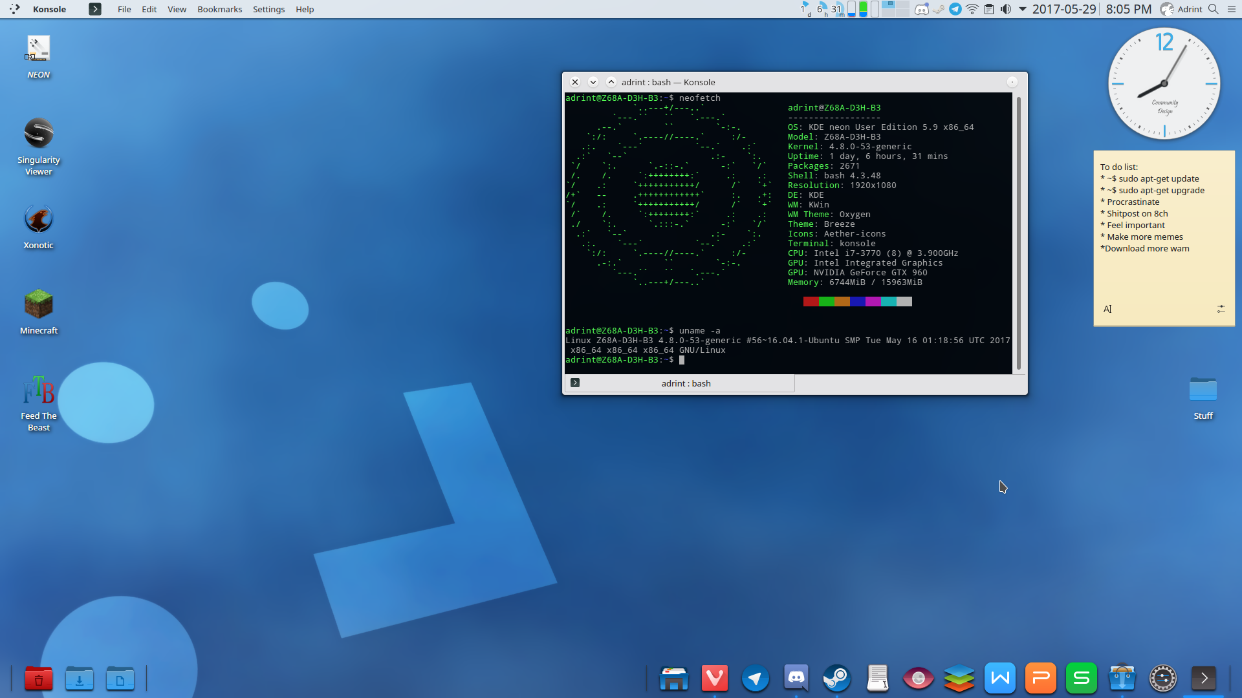Click note text style 'A' button

[1107, 309]
